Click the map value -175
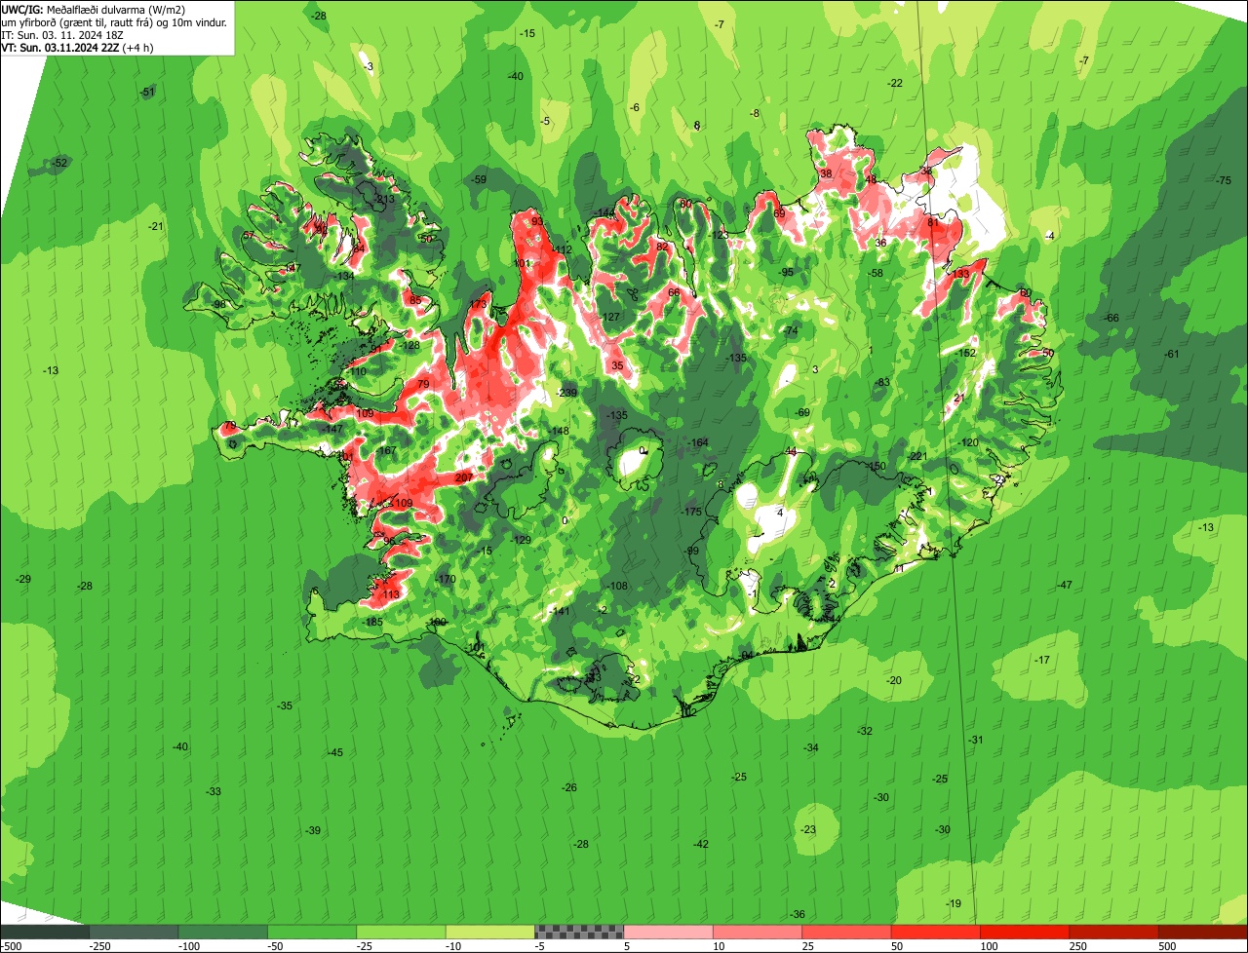1248x953 pixels. click(x=691, y=512)
